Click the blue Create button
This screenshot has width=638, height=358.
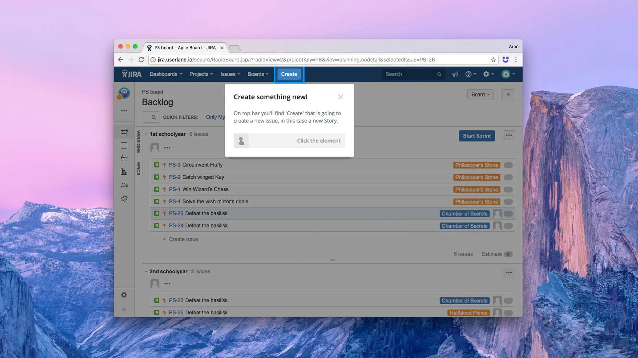pos(289,74)
